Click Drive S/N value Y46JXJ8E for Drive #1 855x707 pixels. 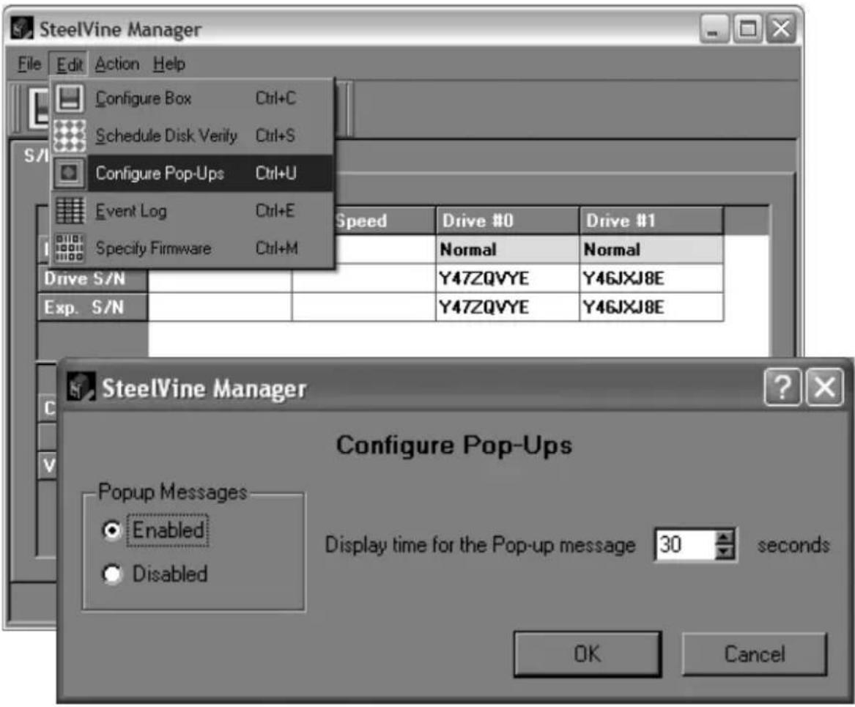pyautogui.click(x=651, y=278)
